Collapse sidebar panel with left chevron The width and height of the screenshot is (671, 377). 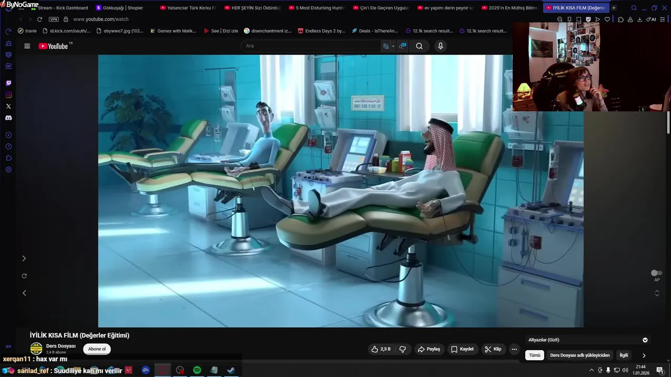(x=24, y=293)
